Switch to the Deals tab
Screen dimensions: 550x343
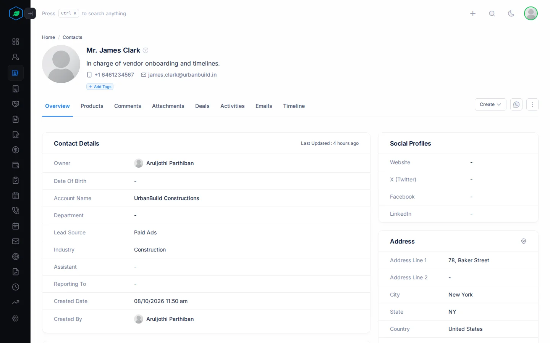[202, 106]
